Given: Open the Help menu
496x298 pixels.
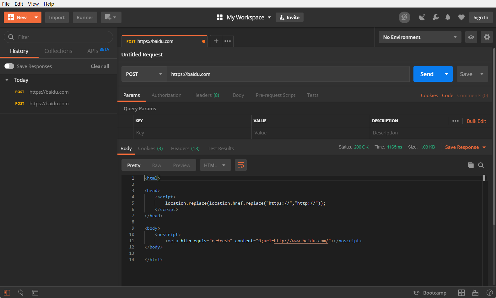Looking at the screenshot, I should (49, 4).
